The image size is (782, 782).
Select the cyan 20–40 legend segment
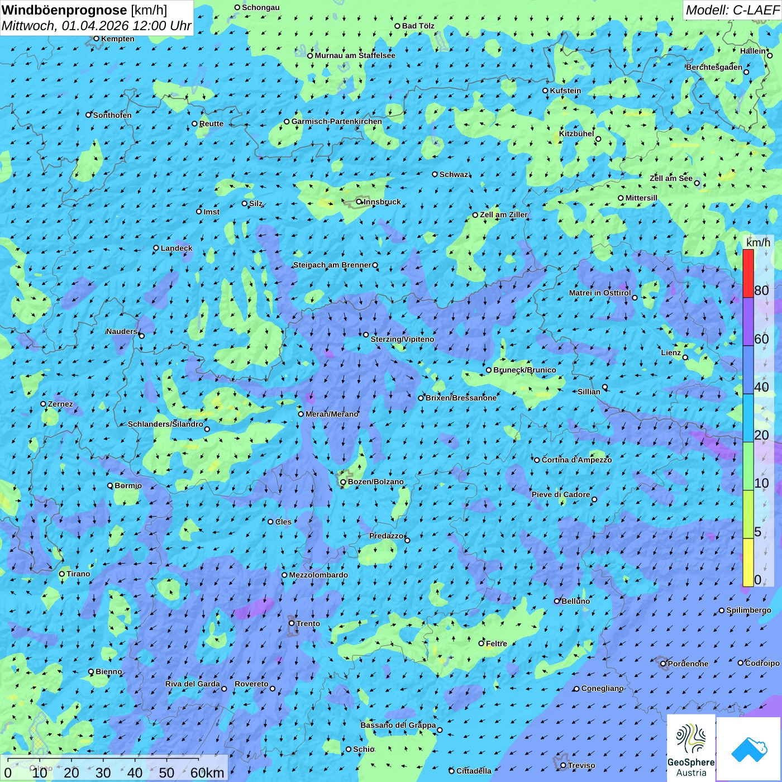point(748,418)
